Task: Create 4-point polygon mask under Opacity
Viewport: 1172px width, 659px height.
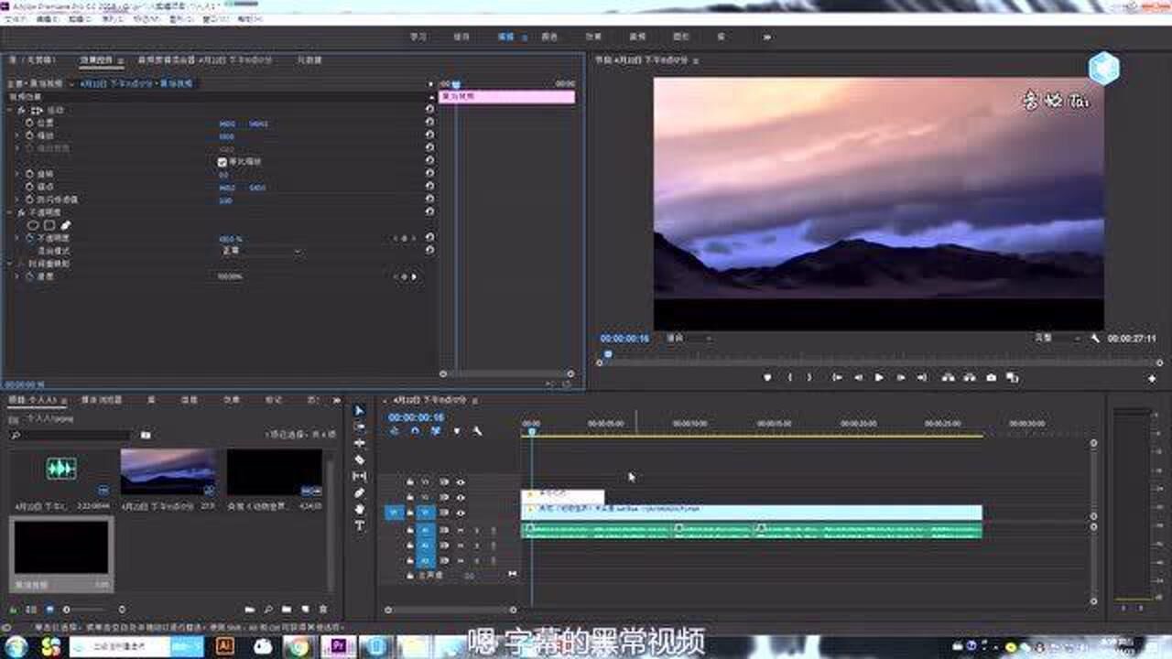Action: point(49,225)
